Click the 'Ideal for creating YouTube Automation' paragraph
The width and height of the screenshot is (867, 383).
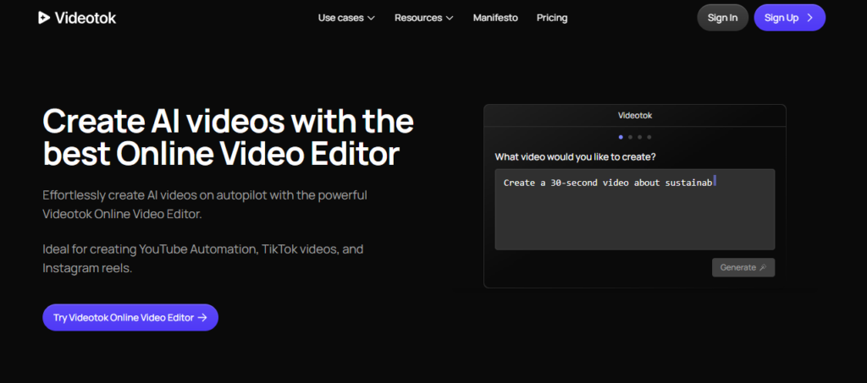[203, 259]
